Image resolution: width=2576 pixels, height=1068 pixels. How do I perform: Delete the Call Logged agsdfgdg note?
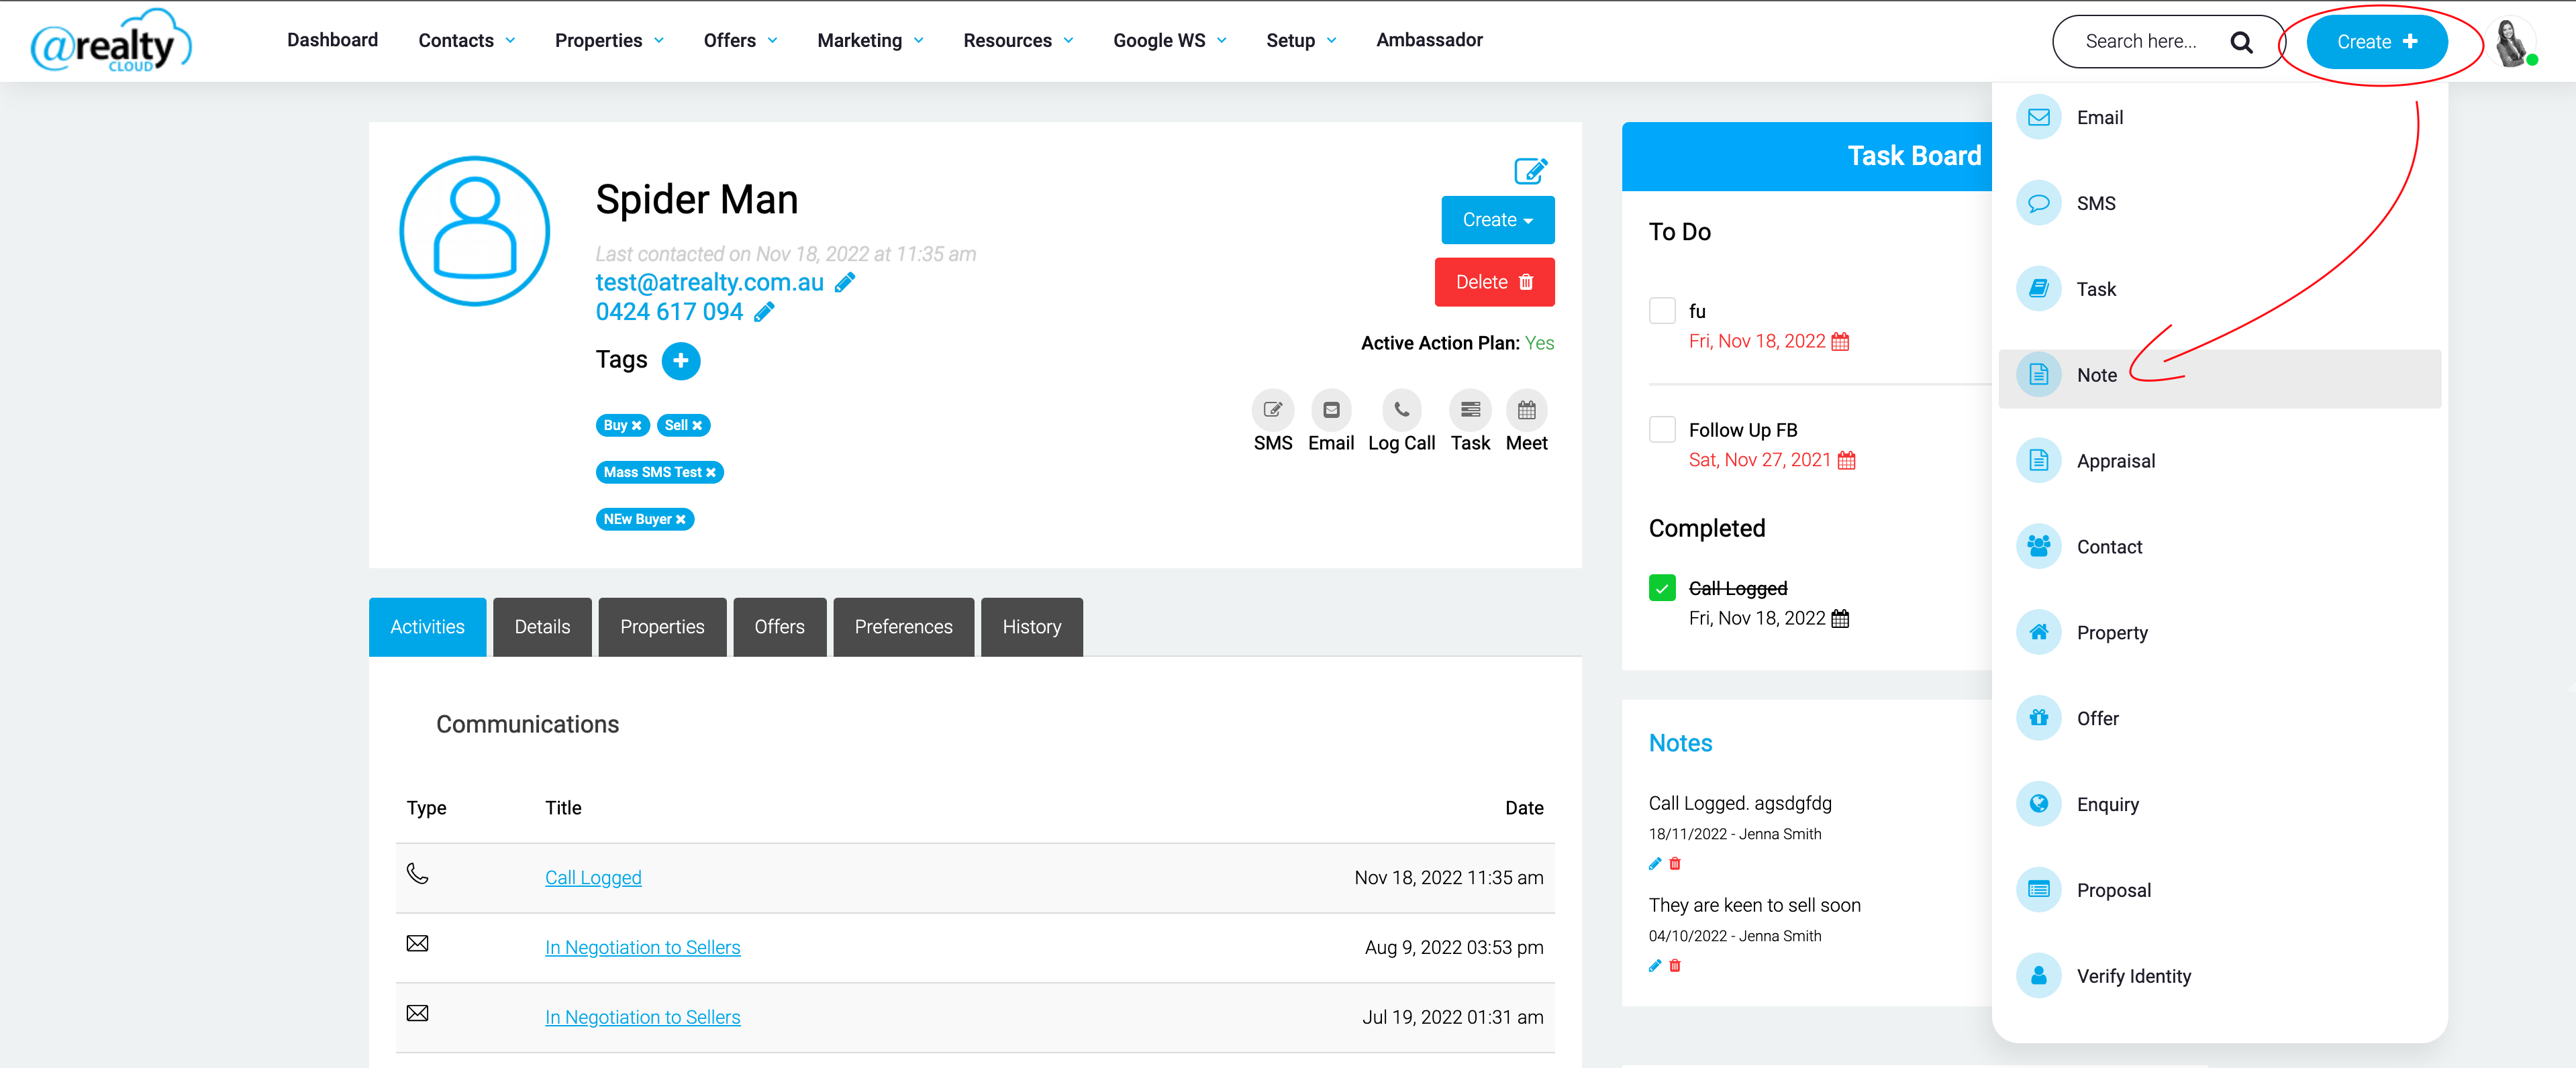[x=1675, y=864]
